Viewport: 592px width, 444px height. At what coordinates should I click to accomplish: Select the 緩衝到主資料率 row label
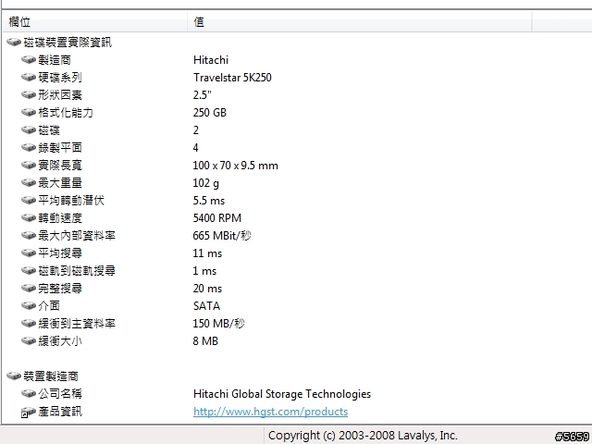point(77,323)
